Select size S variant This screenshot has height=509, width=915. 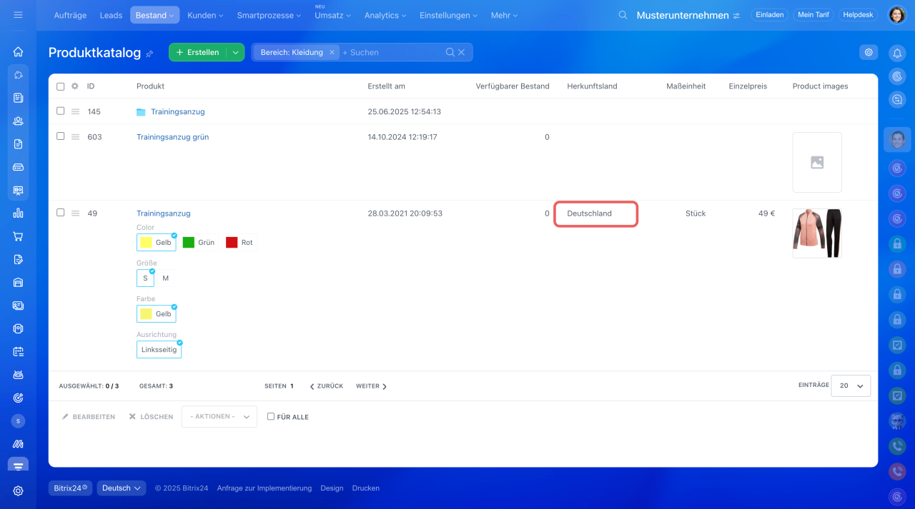pyautogui.click(x=145, y=278)
